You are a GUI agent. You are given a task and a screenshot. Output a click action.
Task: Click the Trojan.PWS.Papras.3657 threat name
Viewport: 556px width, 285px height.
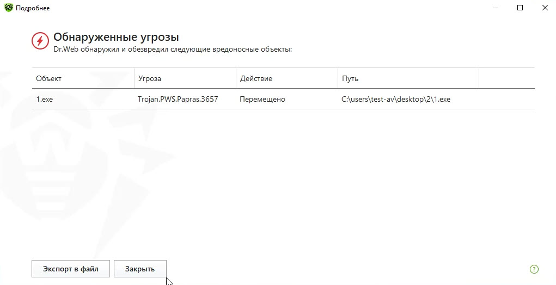tap(179, 100)
